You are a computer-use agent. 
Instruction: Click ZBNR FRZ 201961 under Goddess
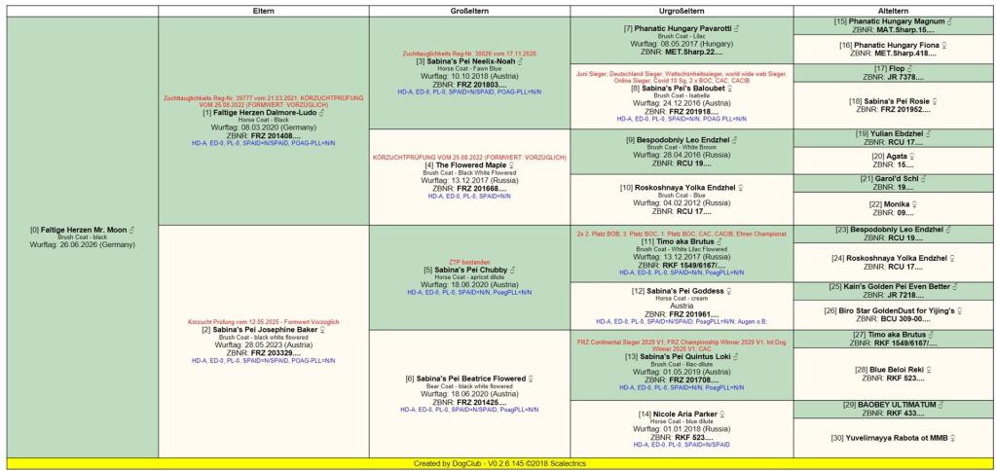pos(682,314)
